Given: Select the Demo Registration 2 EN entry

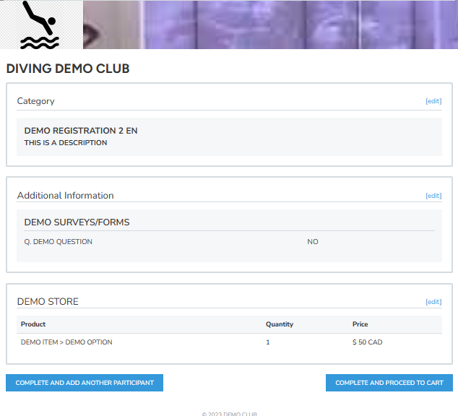Looking at the screenshot, I should click(81, 131).
